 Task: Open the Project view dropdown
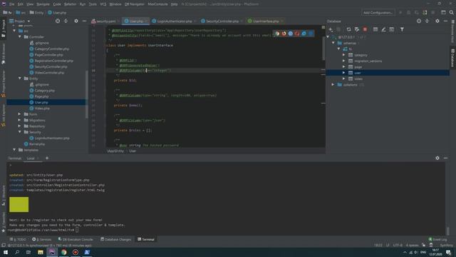(x=20, y=21)
